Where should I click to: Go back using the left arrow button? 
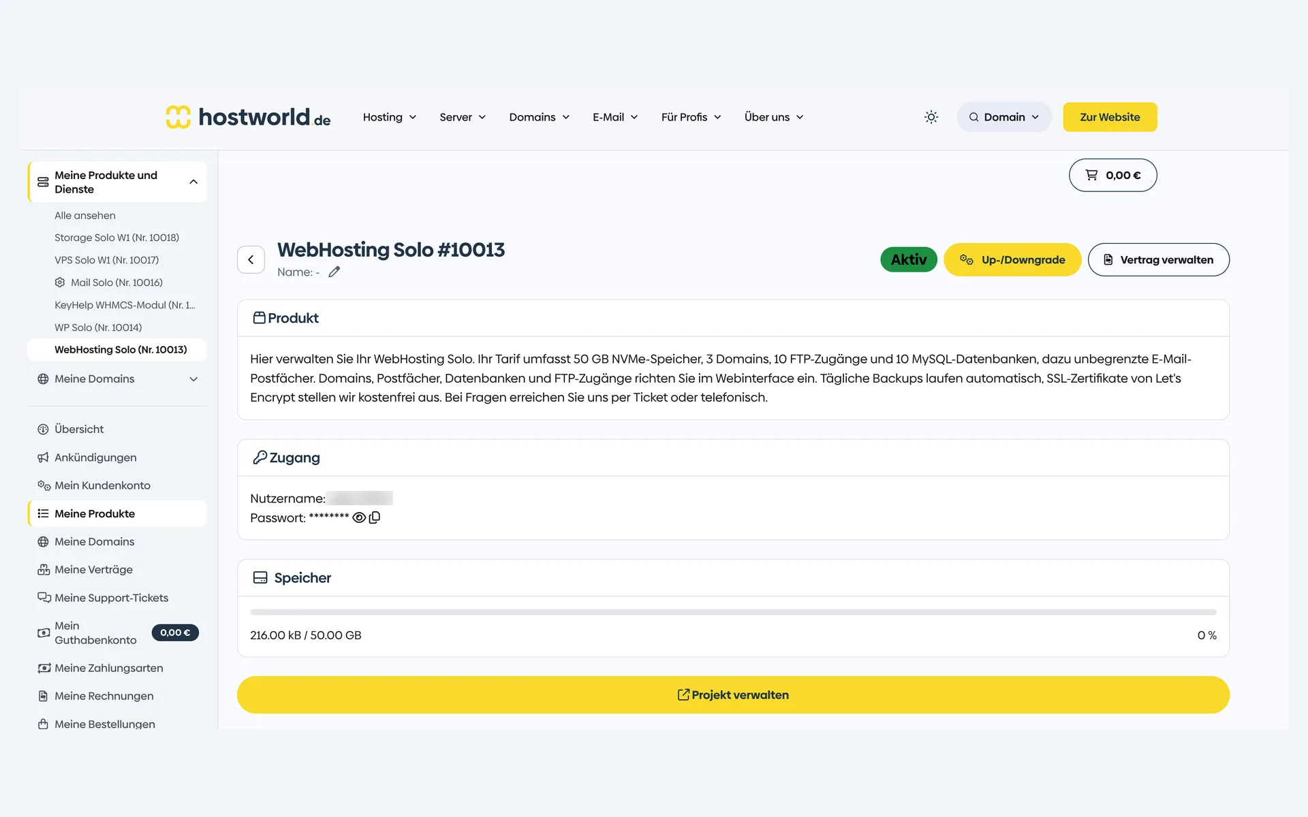[x=251, y=259]
